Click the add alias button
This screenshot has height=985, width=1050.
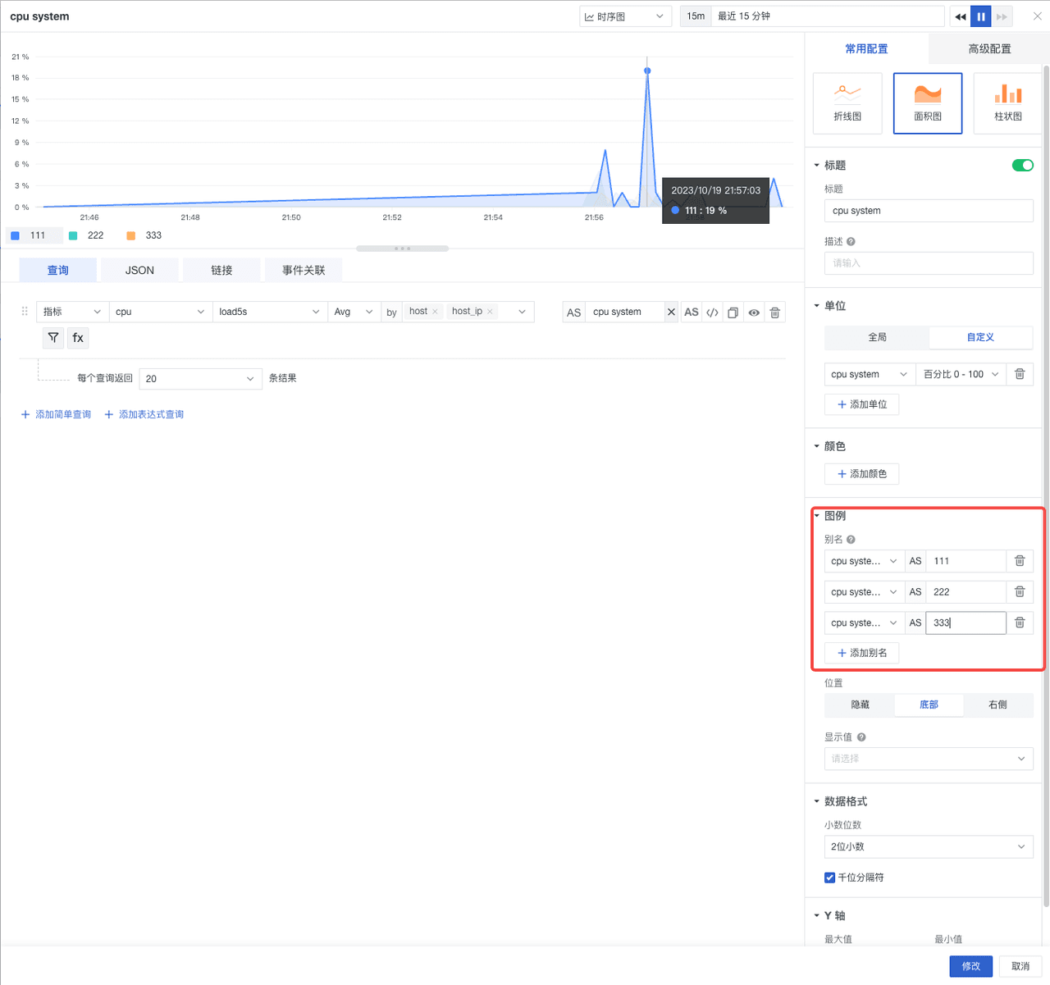[x=861, y=653]
